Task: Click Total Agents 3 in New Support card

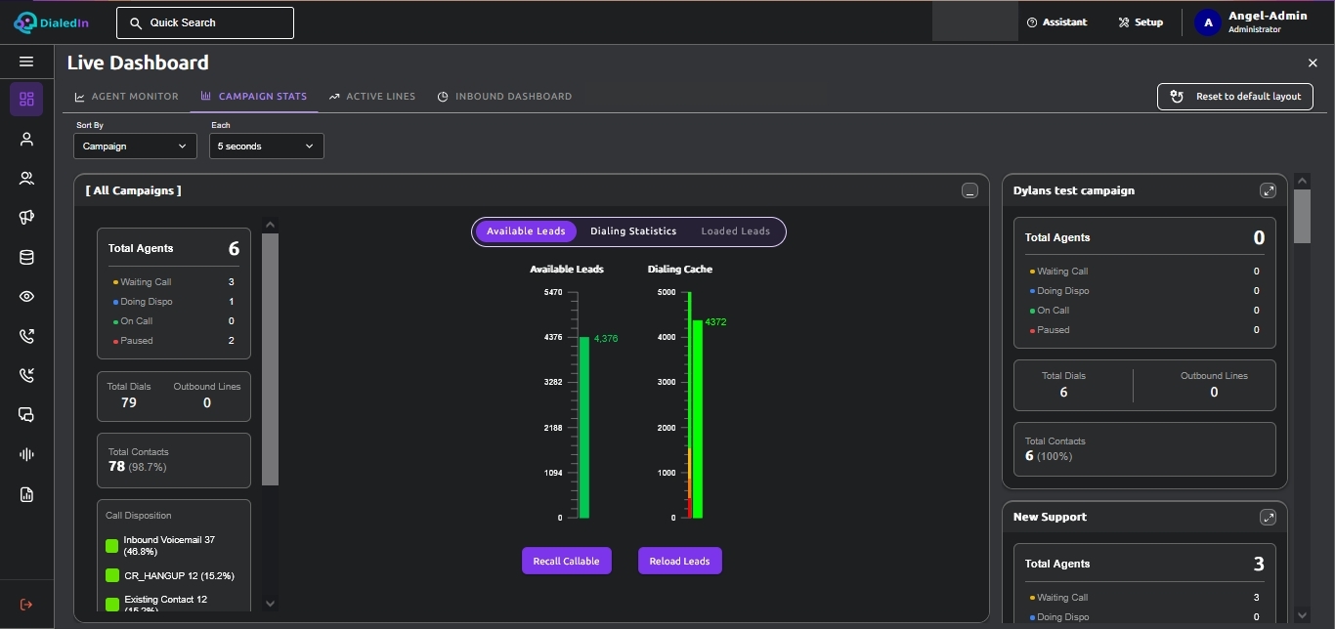Action: (1144, 564)
